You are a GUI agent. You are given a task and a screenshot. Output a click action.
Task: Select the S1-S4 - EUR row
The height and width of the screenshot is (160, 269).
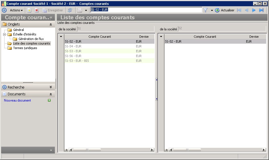(109, 46)
